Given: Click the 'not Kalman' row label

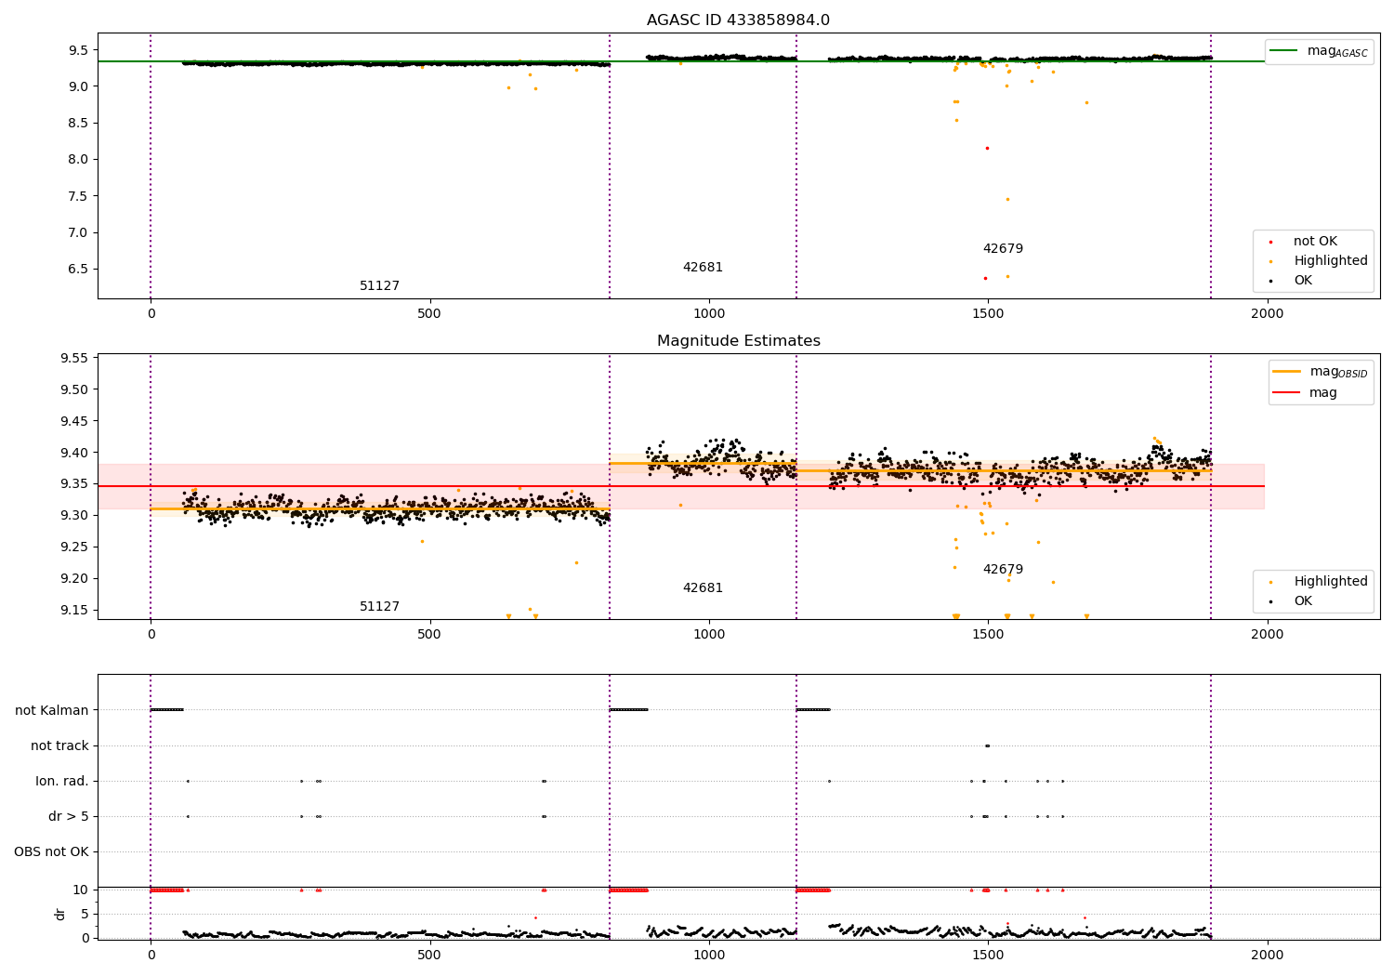Looking at the screenshot, I should click(52, 710).
